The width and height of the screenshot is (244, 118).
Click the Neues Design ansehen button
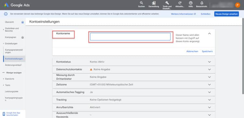(226, 14)
